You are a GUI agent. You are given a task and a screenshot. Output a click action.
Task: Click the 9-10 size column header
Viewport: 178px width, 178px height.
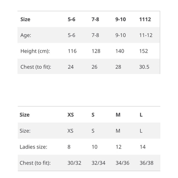(121, 19)
